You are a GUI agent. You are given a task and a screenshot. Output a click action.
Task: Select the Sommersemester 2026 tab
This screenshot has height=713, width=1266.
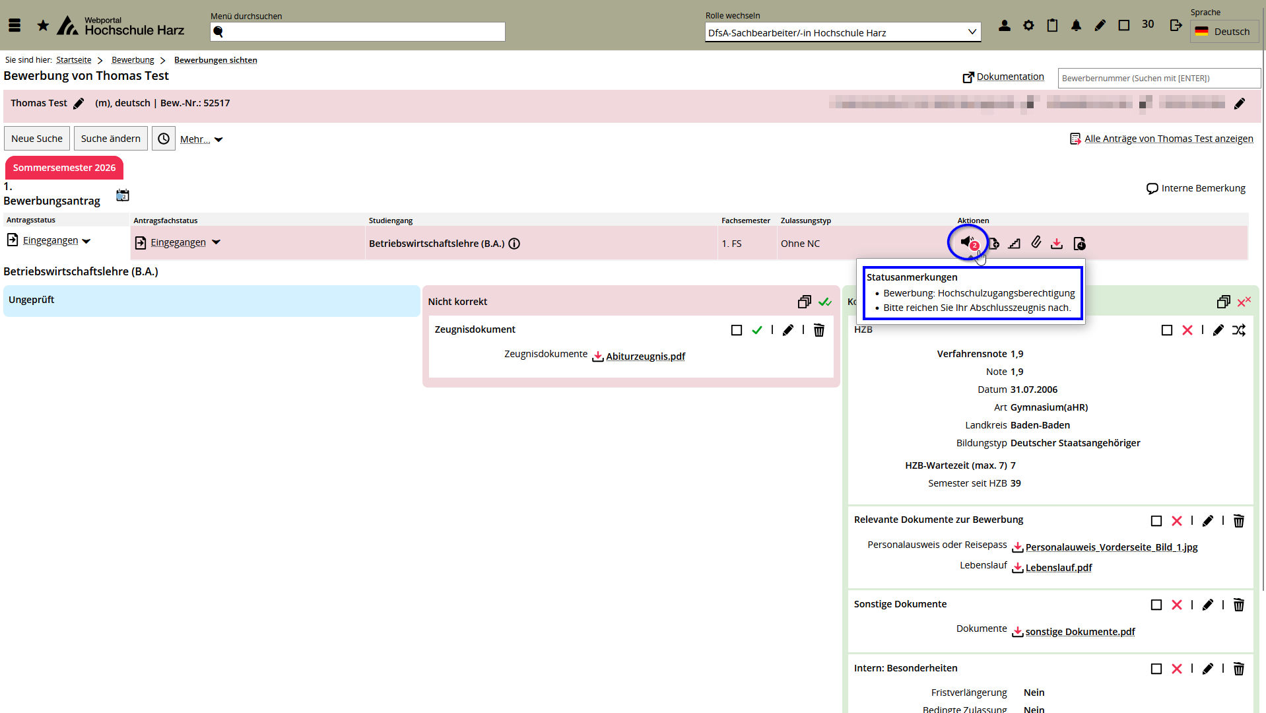(x=64, y=168)
